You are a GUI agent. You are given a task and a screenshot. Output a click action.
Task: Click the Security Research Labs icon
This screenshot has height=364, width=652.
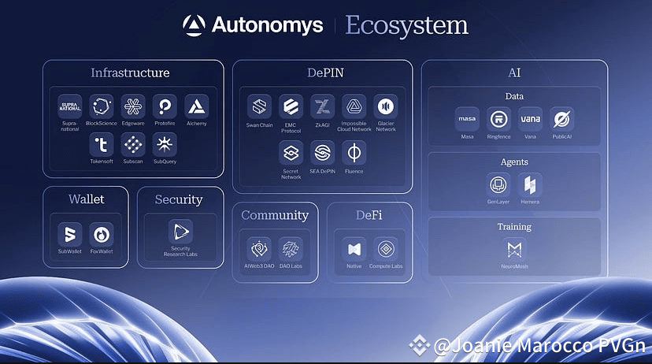(180, 232)
